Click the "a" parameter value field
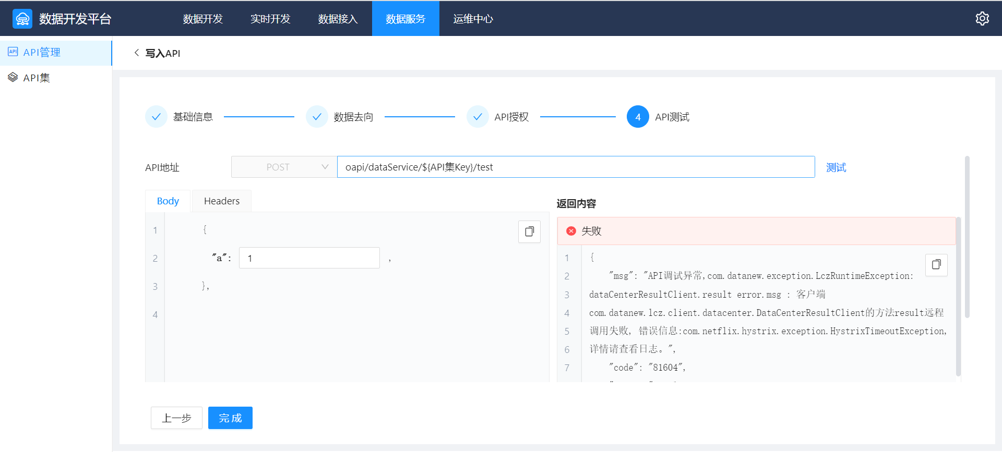1002x452 pixels. tap(309, 258)
